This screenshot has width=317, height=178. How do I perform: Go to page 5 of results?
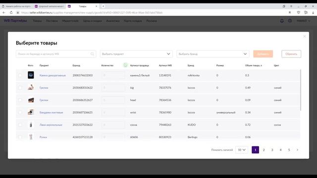289,150
